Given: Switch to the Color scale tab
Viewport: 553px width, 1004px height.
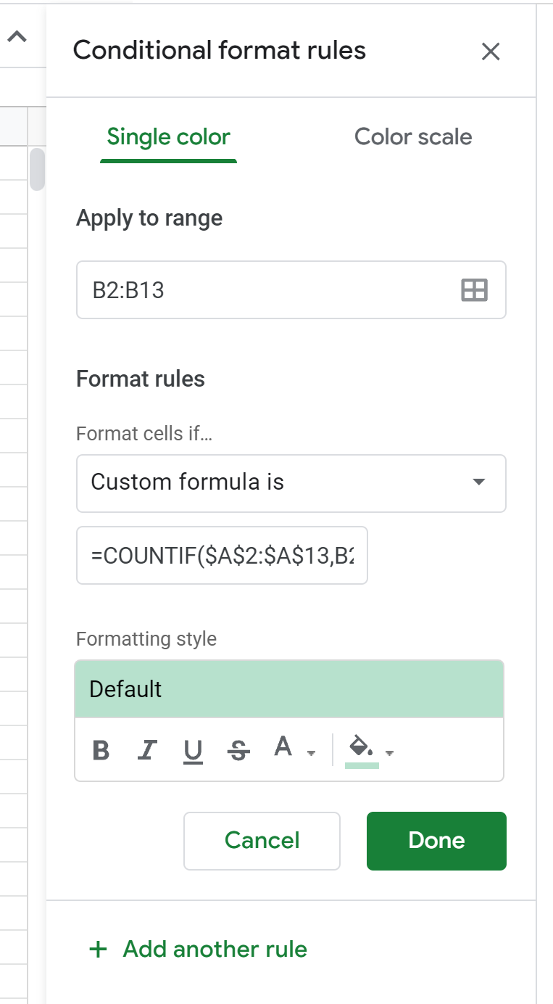Looking at the screenshot, I should pos(413,137).
